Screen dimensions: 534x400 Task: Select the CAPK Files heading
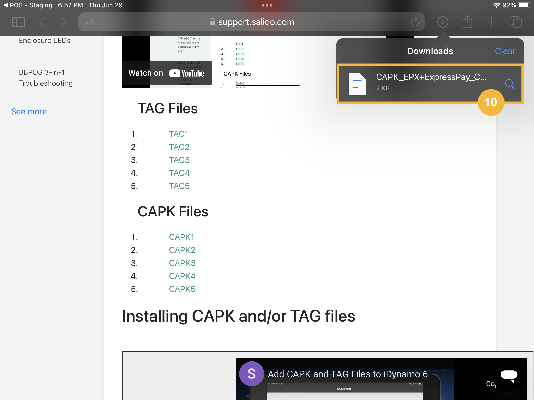(173, 211)
